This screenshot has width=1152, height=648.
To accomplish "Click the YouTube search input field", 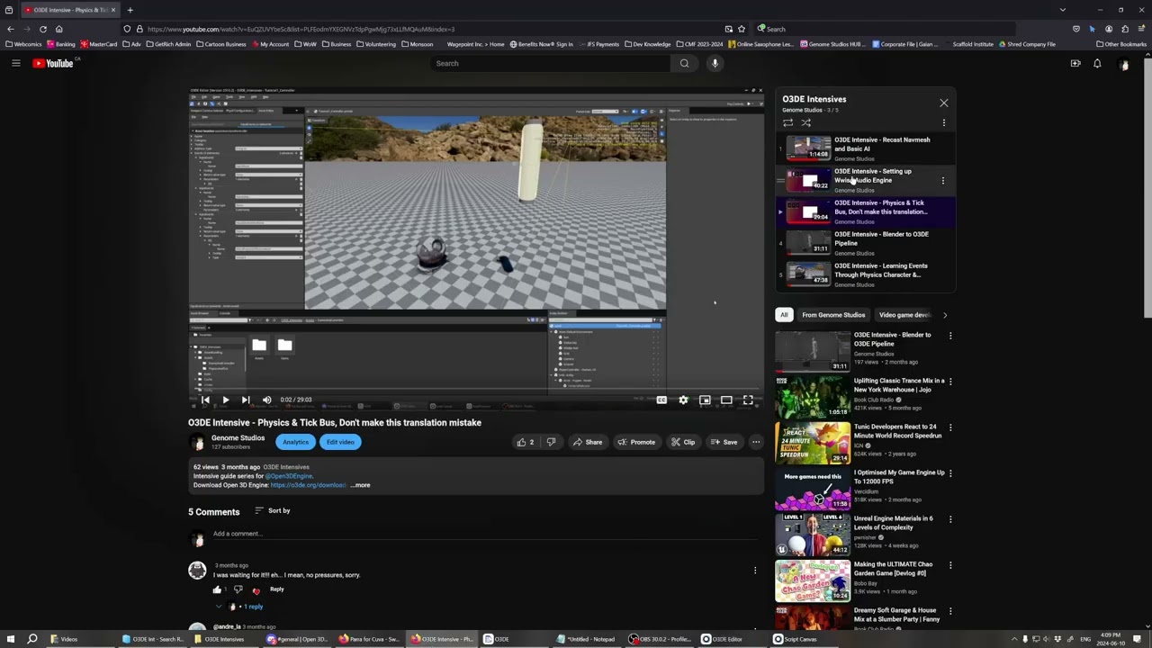I will (551, 63).
